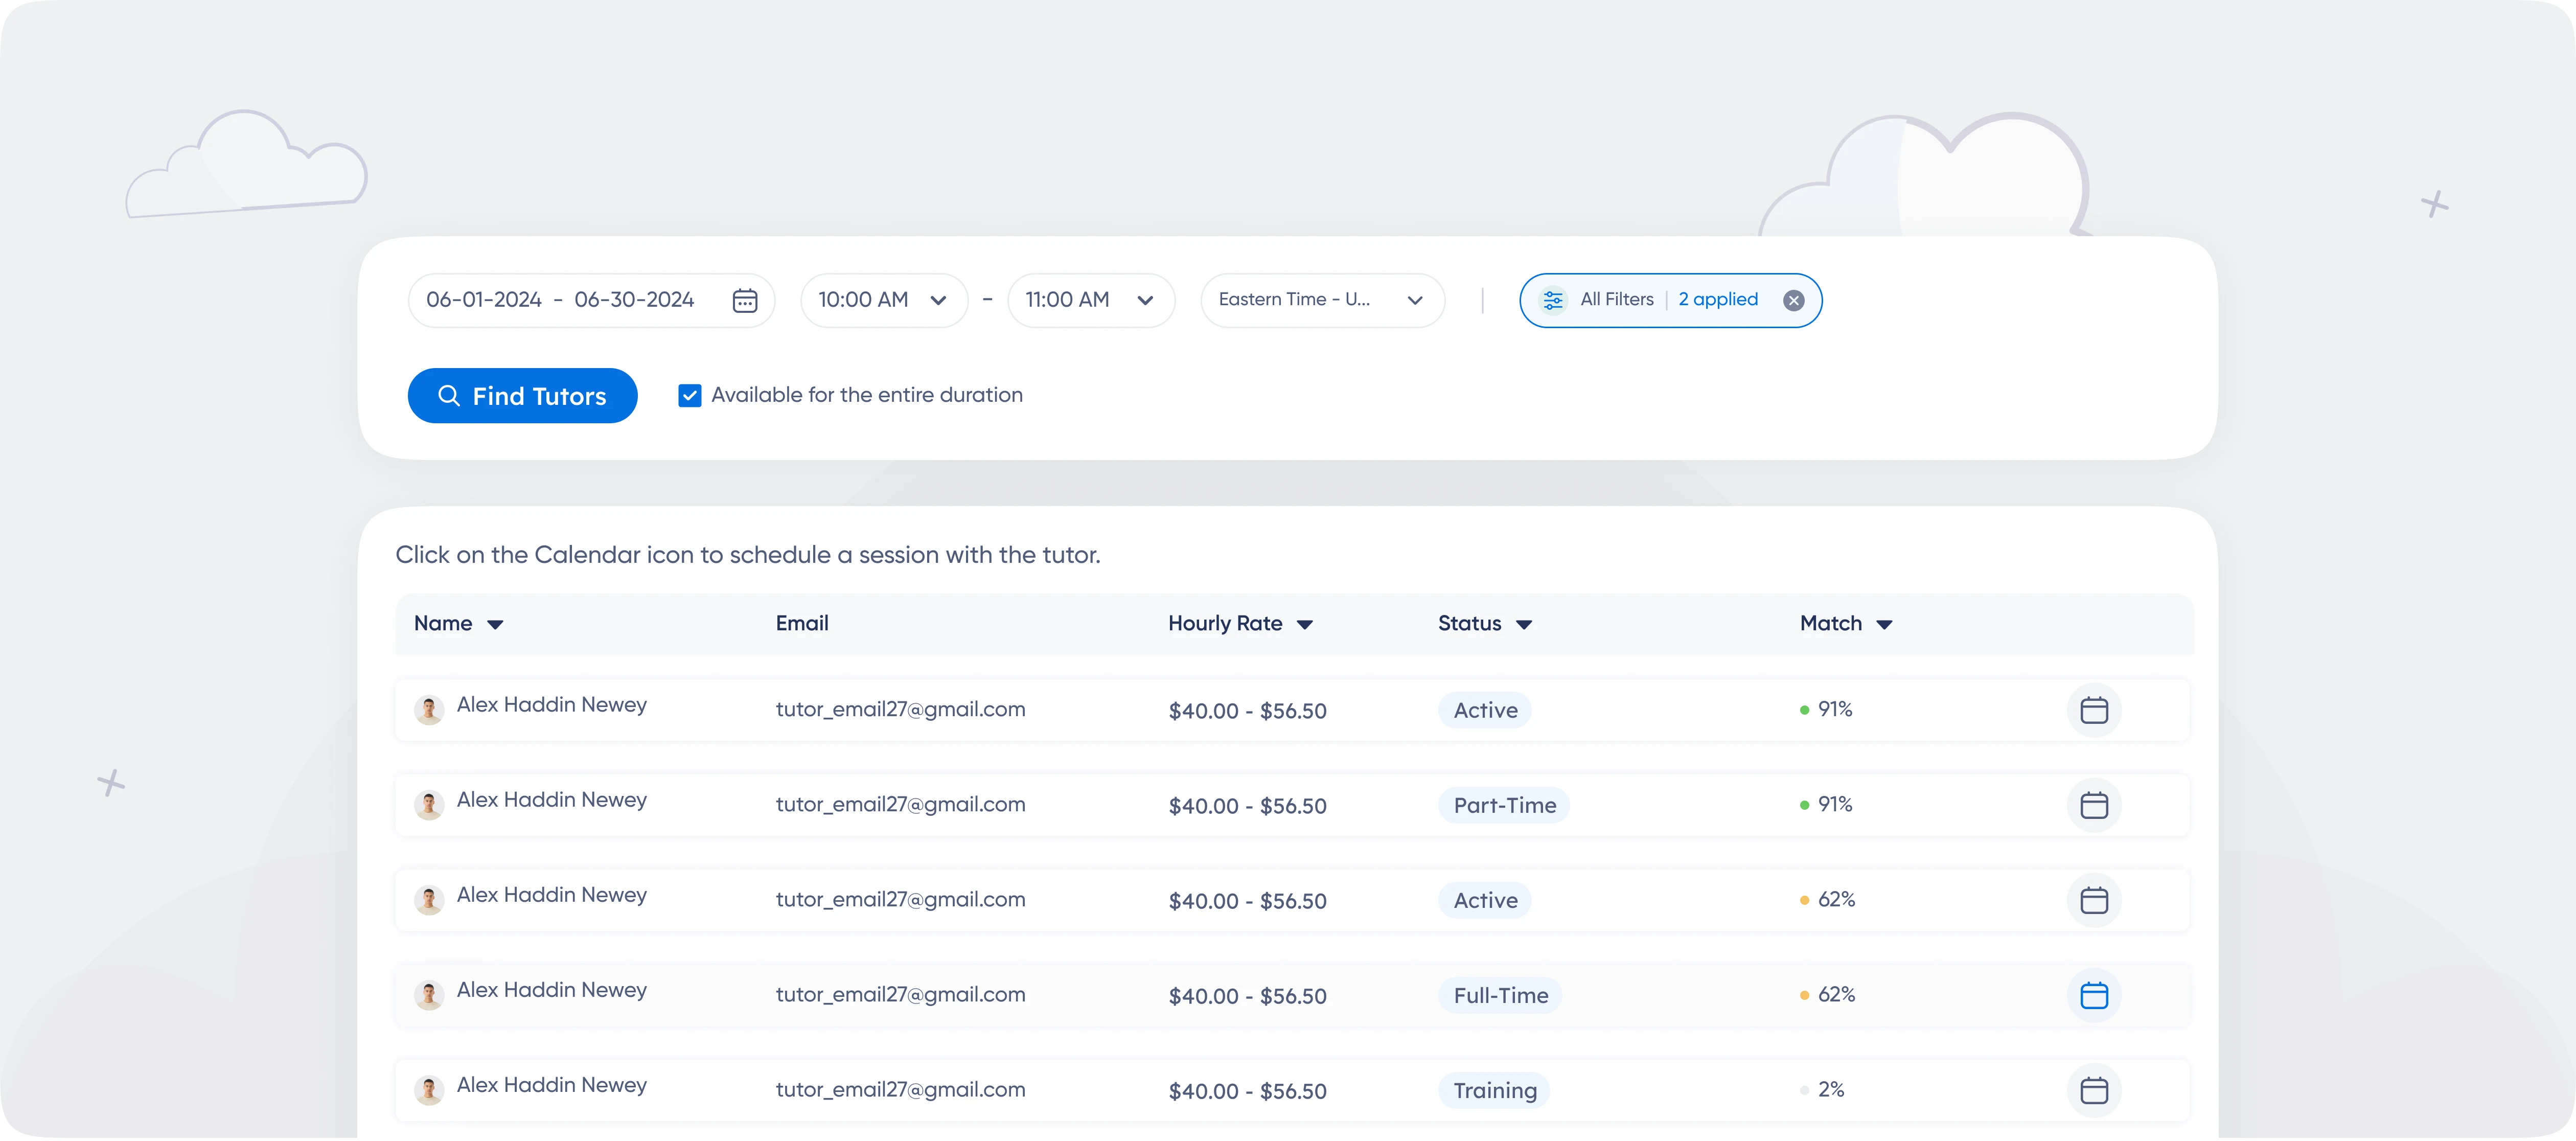
Task: Click first Alex Haddin Newey avatar
Action: [429, 710]
